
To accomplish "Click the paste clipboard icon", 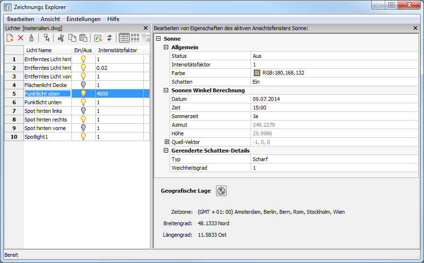I will coord(83,38).
